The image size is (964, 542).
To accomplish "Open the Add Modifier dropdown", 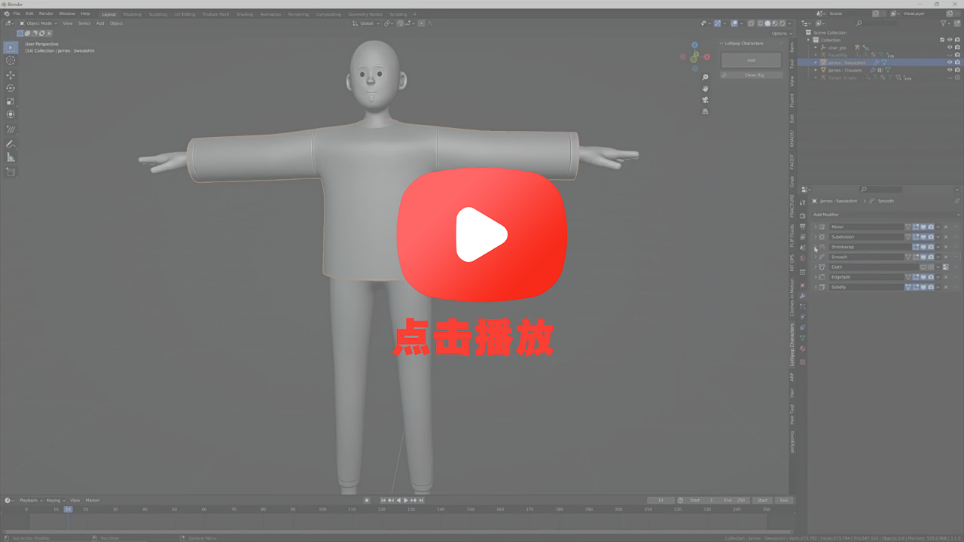I will click(x=886, y=215).
